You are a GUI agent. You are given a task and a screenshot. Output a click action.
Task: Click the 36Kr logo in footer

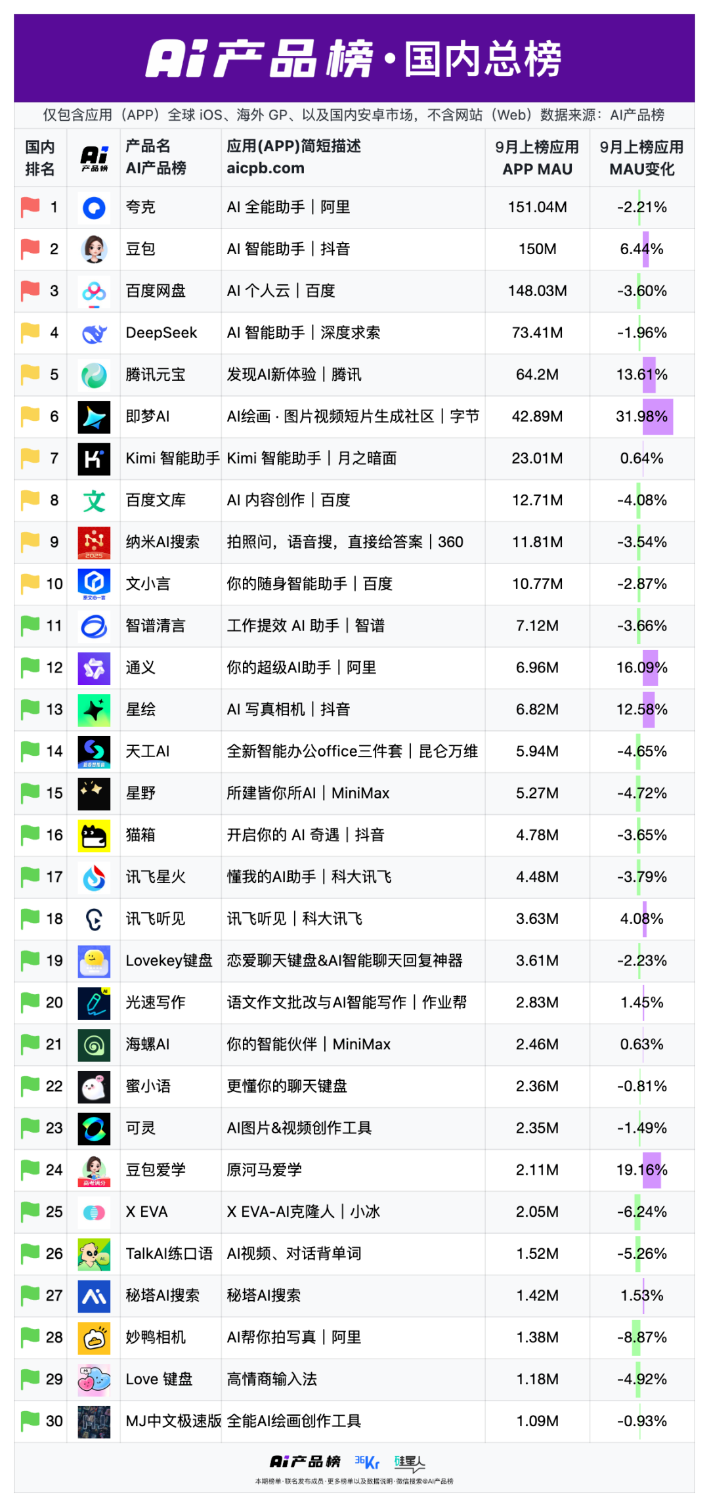pyautogui.click(x=367, y=1462)
